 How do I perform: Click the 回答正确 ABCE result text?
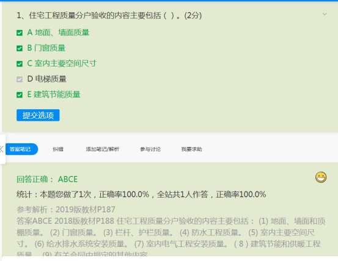point(47,179)
